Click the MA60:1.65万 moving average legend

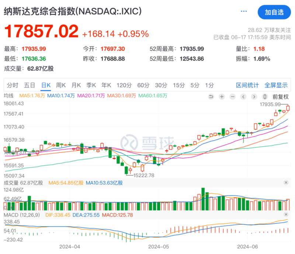(x=153, y=96)
